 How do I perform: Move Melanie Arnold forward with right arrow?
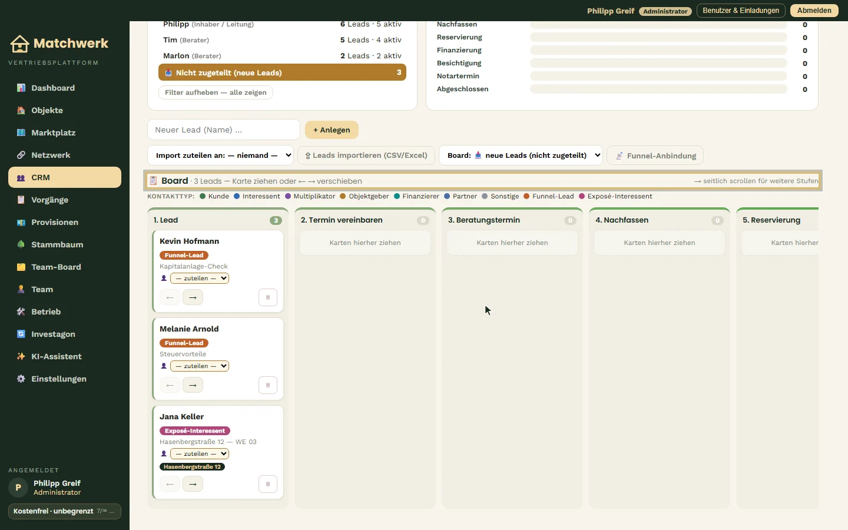[193, 385]
